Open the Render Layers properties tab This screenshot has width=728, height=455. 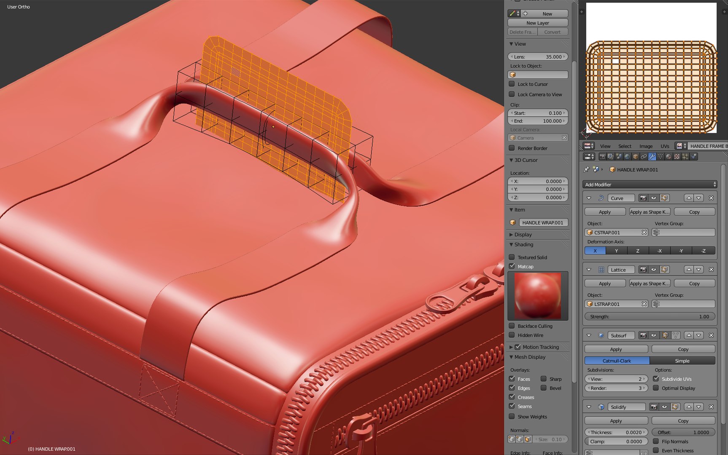coord(610,157)
